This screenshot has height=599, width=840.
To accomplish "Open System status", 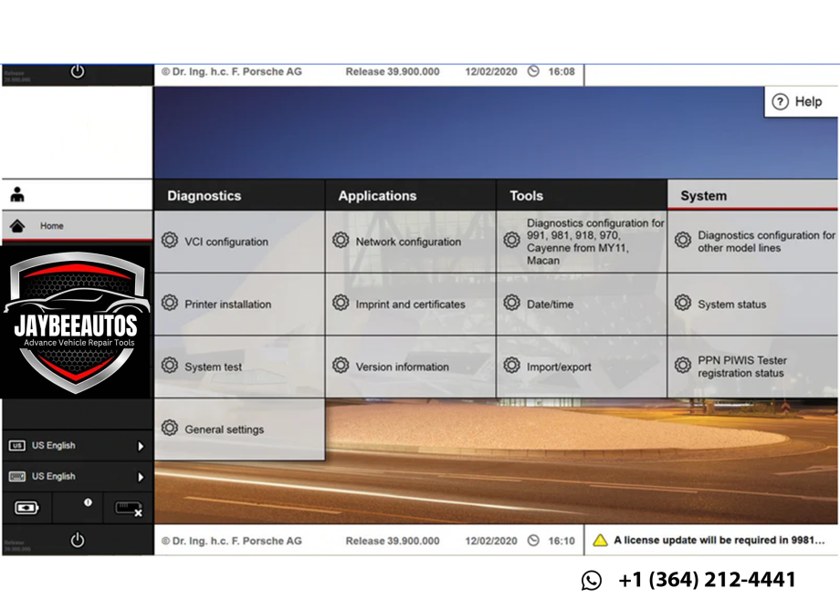I will coord(752,305).
